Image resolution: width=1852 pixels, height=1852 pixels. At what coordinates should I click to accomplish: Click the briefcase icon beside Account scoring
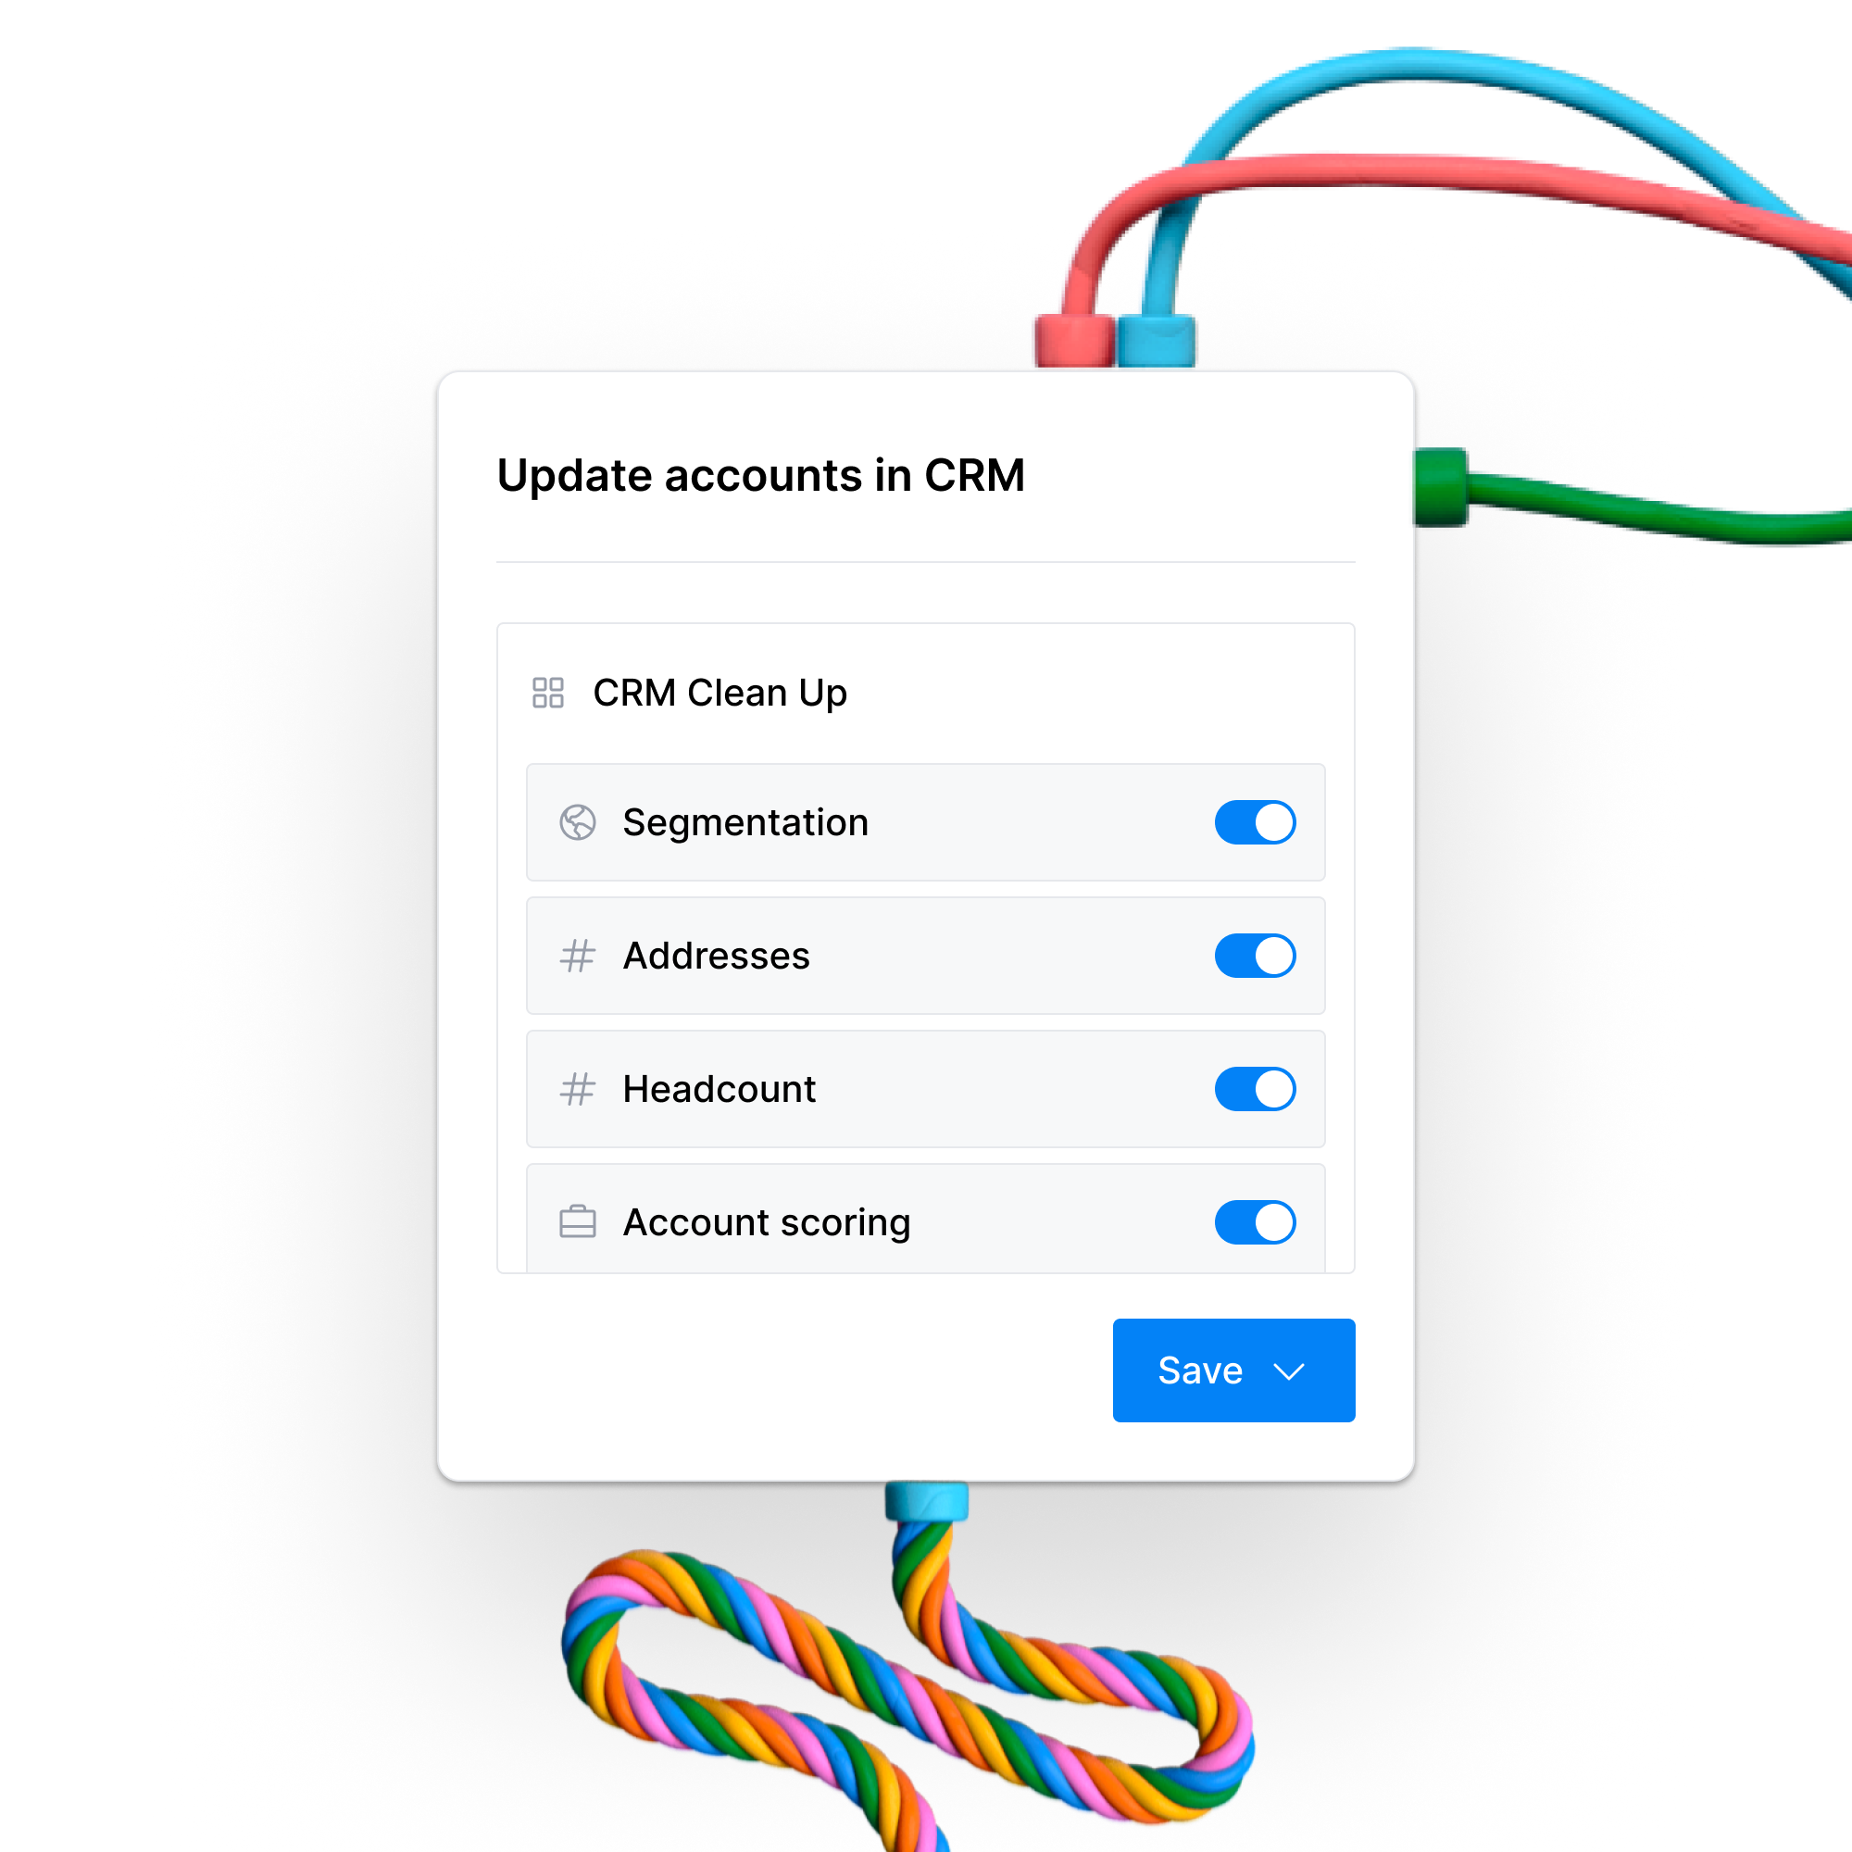click(577, 1221)
